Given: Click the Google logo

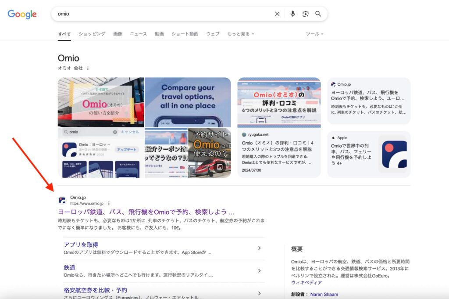Looking at the screenshot, I should [22, 14].
